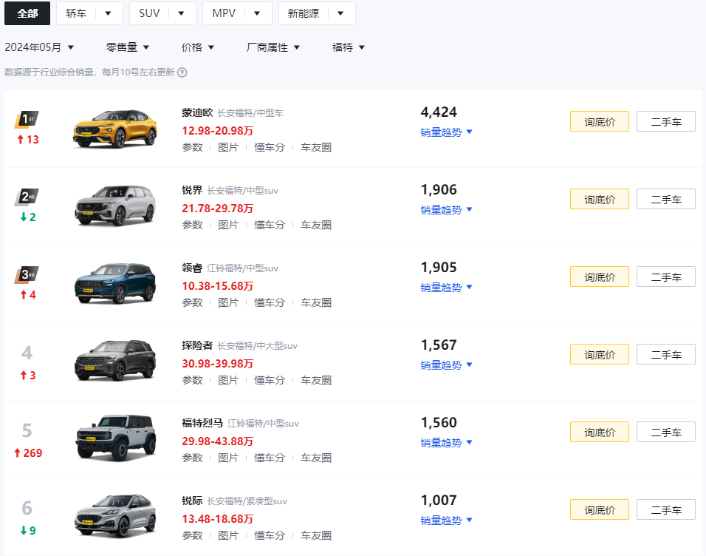Open the 轿车 category dropdown

click(89, 13)
